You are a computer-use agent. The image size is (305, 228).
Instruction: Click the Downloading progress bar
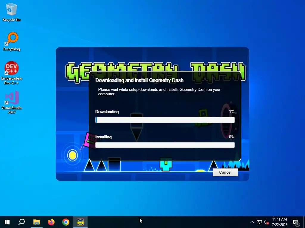[x=165, y=120]
